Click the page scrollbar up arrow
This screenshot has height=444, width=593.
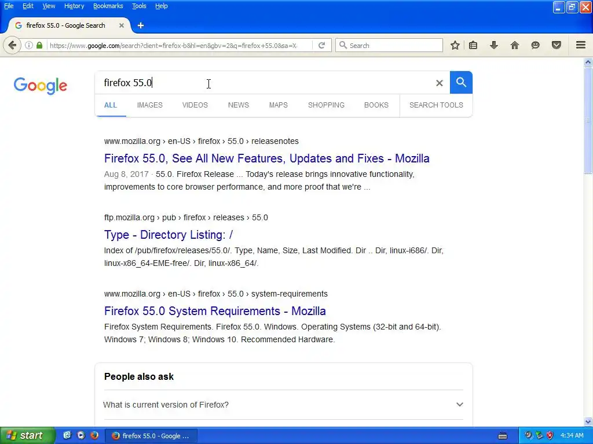pyautogui.click(x=588, y=62)
